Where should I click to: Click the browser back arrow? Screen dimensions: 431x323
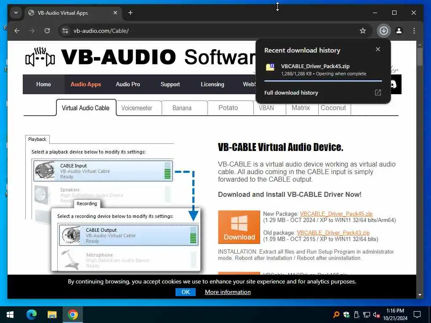tap(17, 31)
